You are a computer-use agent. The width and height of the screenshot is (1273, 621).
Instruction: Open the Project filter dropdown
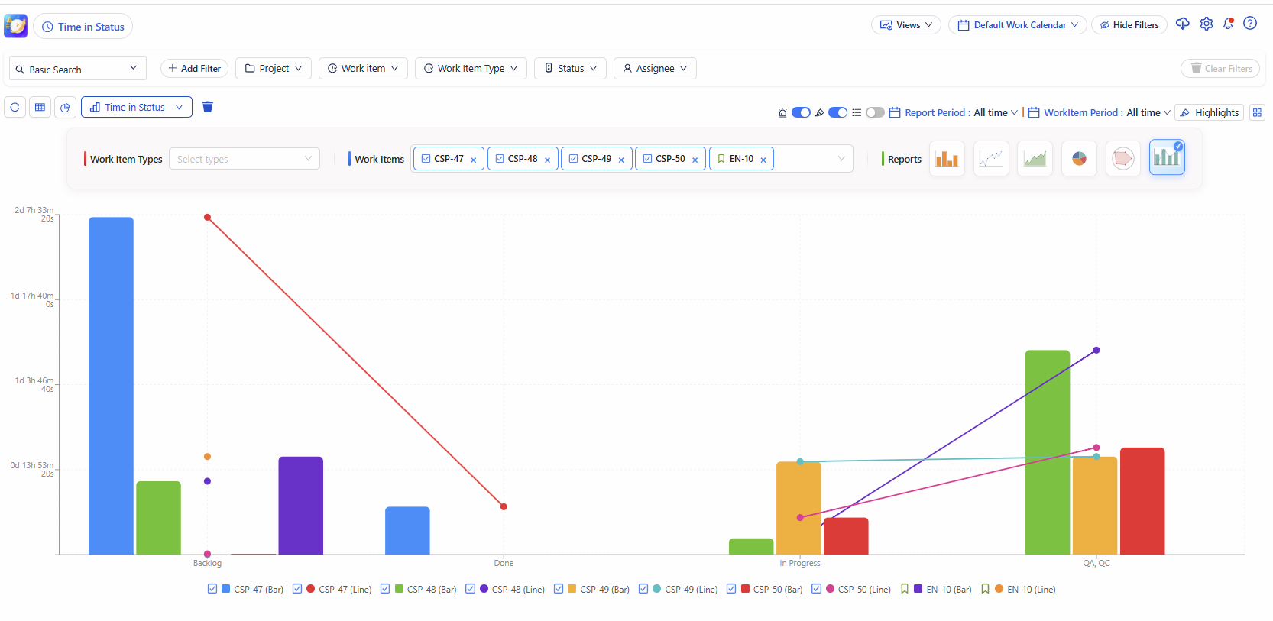pos(274,68)
